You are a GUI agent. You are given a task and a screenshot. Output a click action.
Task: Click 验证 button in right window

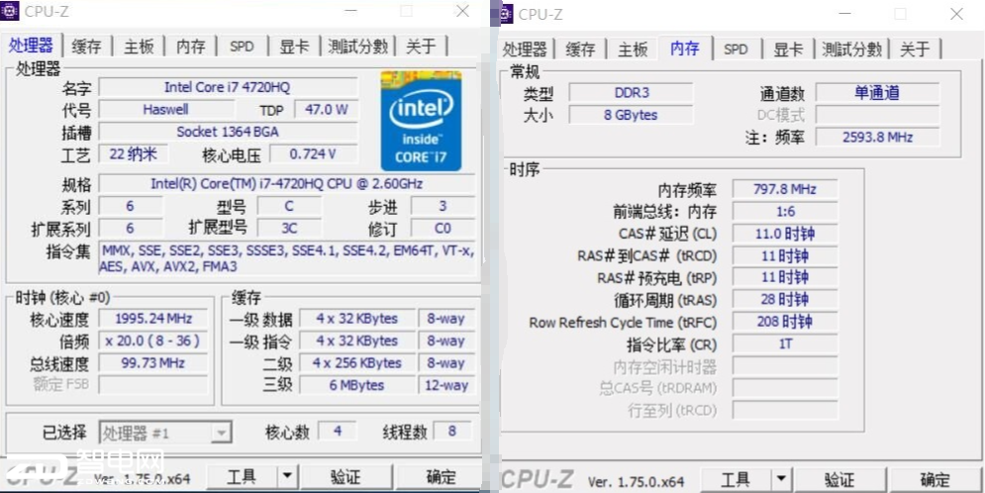839,480
